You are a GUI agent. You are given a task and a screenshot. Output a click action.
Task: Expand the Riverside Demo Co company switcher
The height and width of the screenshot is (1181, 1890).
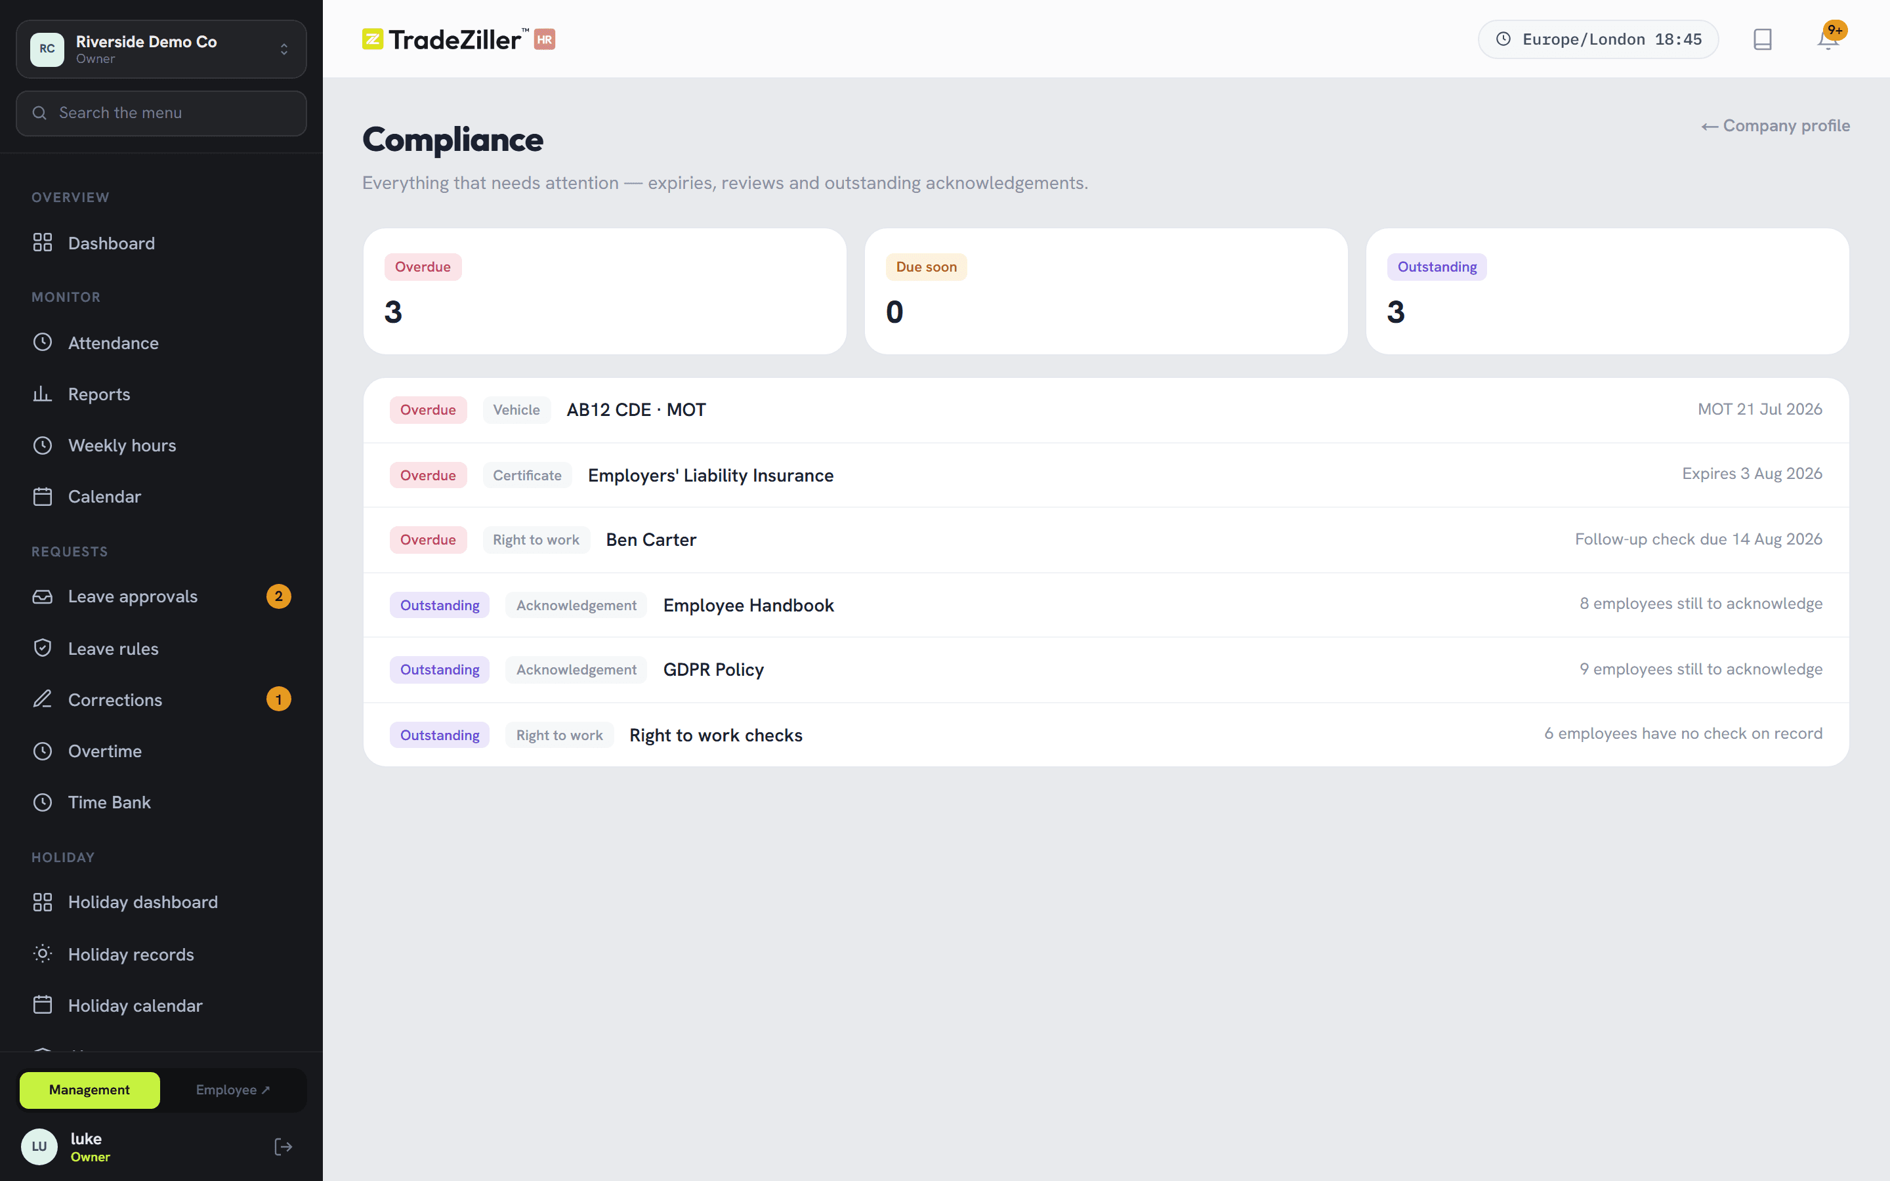(161, 49)
